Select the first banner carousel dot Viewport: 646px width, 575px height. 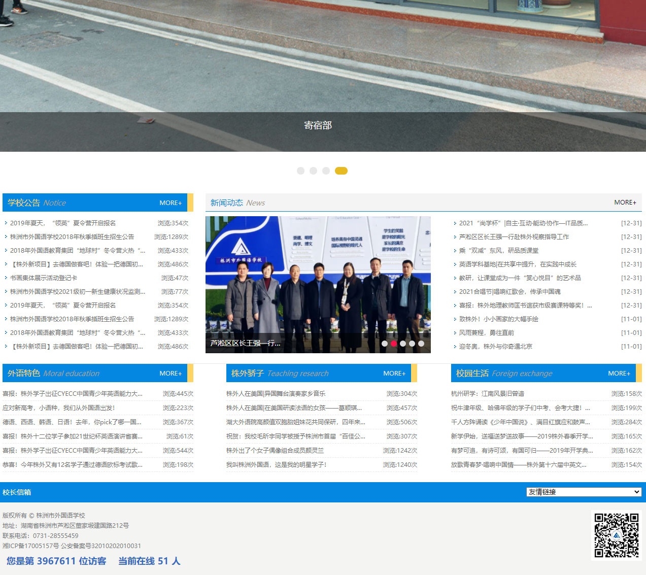pyautogui.click(x=300, y=171)
